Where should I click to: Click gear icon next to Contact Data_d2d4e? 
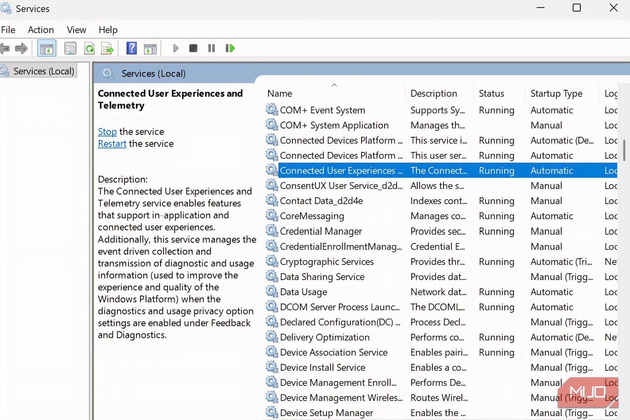click(272, 200)
